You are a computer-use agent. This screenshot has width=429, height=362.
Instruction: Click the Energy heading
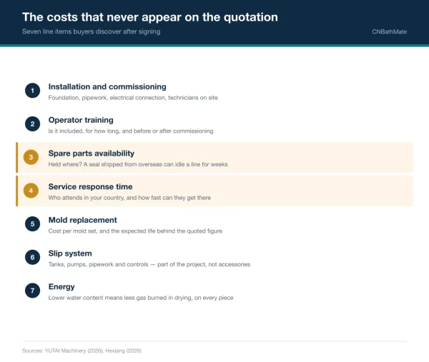61,287
